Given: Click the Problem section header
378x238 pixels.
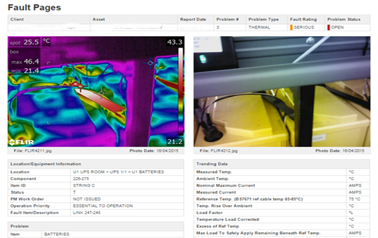Looking at the screenshot, I should (20, 226).
